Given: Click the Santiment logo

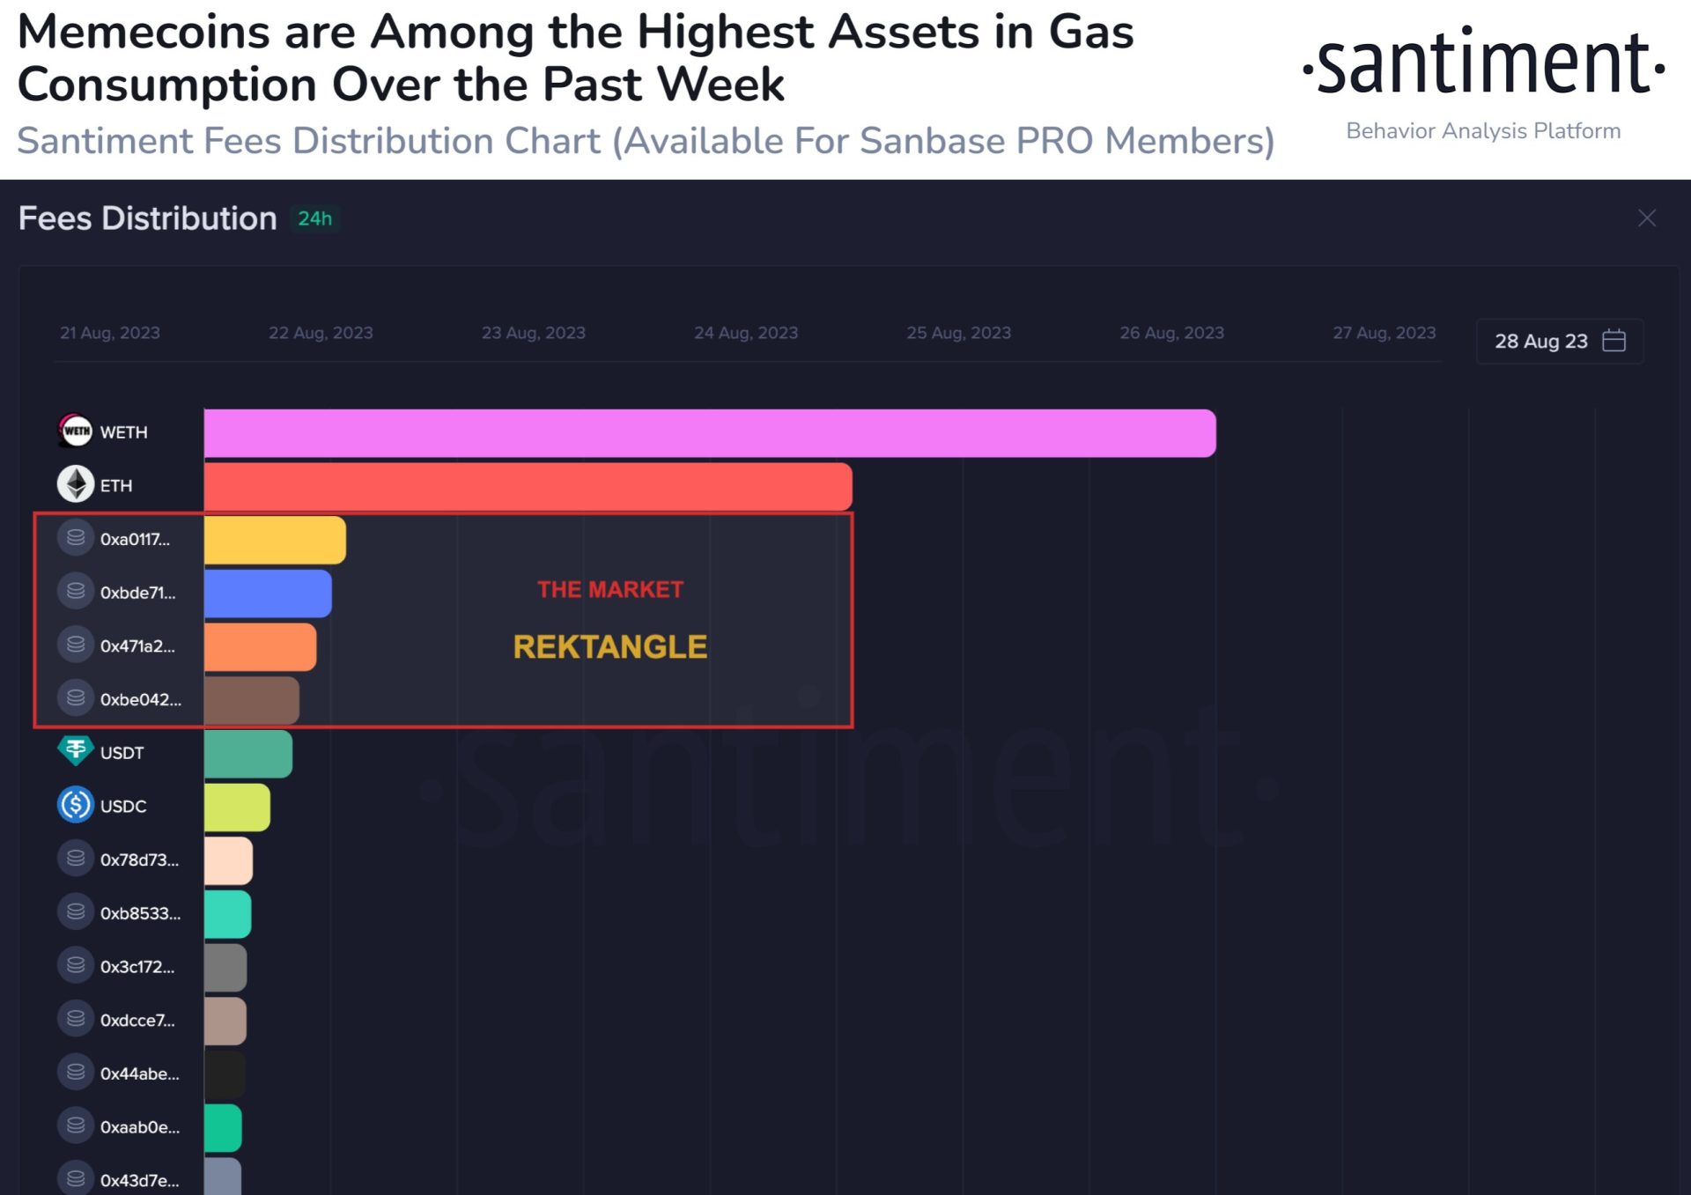Looking at the screenshot, I should coord(1483,63).
